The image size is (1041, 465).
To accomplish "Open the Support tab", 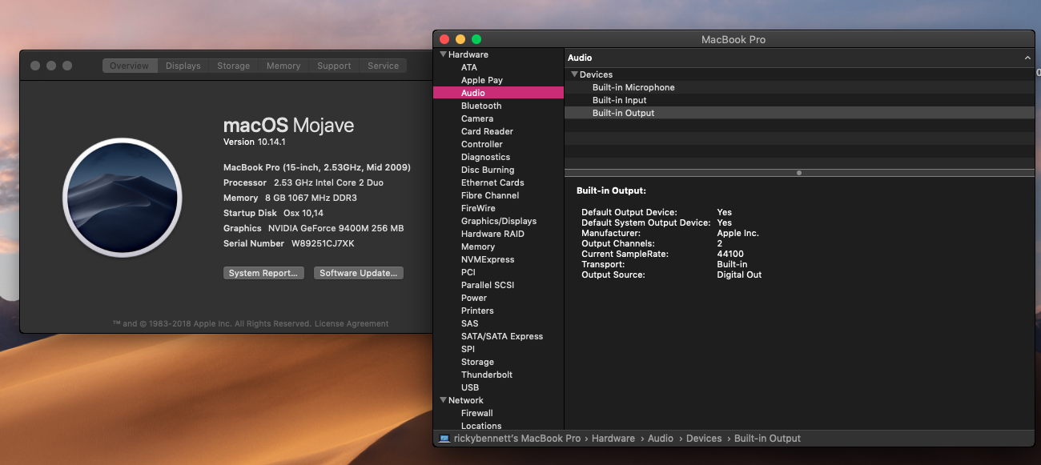I will [334, 66].
